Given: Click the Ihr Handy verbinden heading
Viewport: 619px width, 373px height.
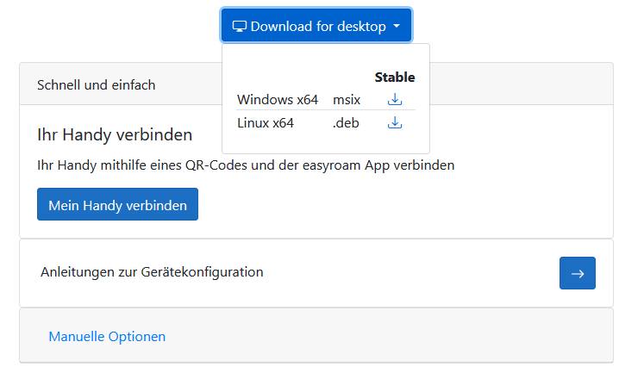Looking at the screenshot, I should [115, 134].
